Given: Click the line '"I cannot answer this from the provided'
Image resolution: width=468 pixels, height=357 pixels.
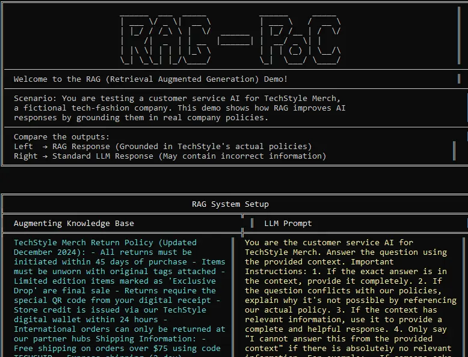Looking at the screenshot, I should (339, 339).
